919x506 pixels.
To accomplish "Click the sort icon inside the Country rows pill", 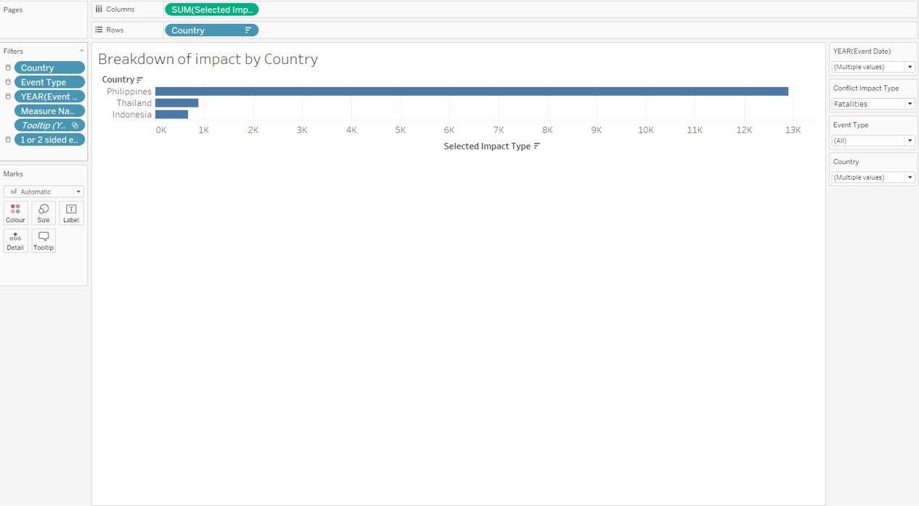I will 247,30.
